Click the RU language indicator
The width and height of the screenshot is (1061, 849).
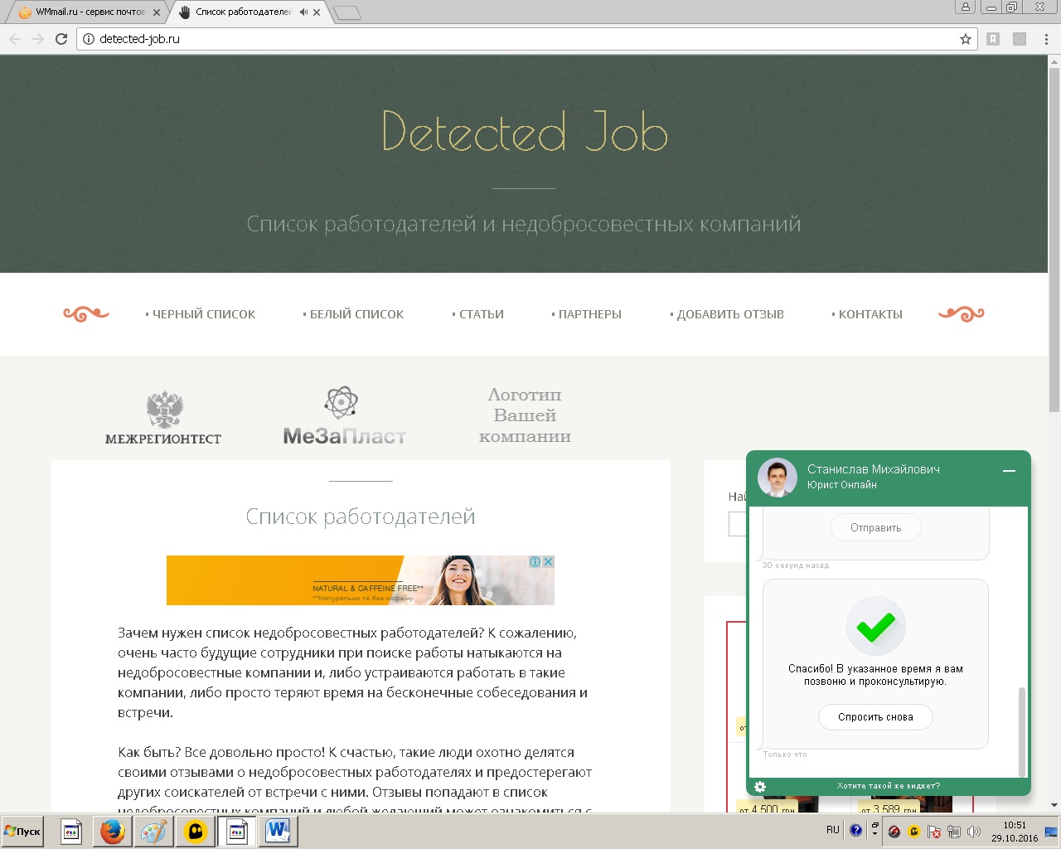(x=832, y=830)
